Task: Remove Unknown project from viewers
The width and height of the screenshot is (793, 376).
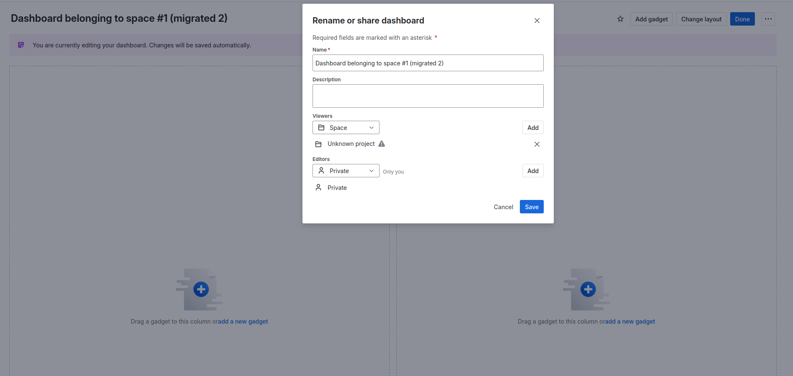Action: click(x=537, y=144)
